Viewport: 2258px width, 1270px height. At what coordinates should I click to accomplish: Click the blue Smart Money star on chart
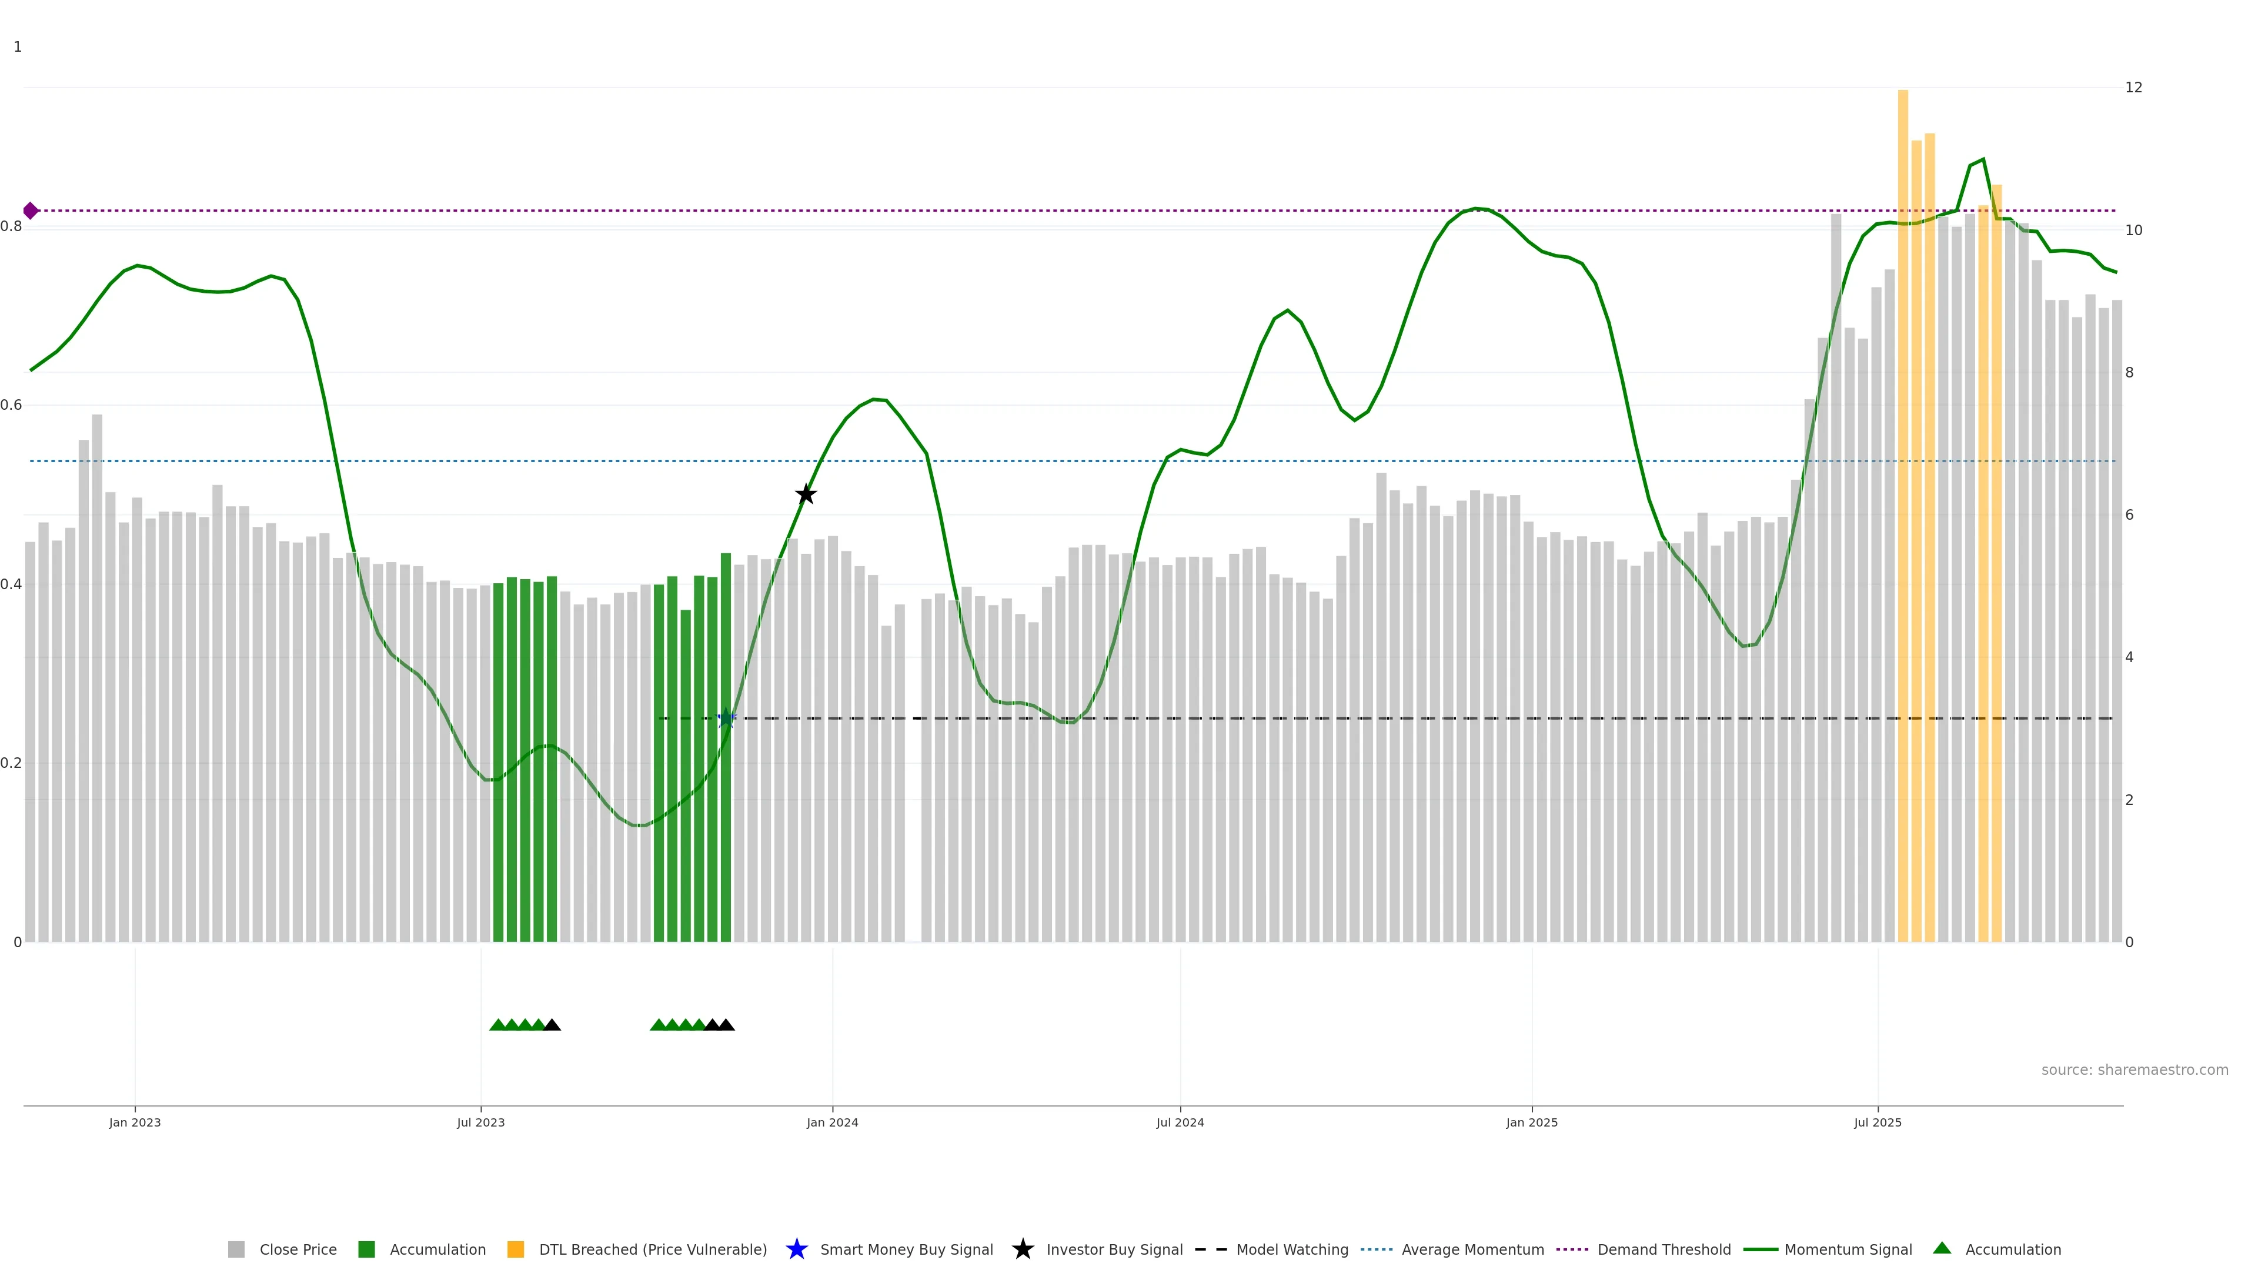[726, 718]
